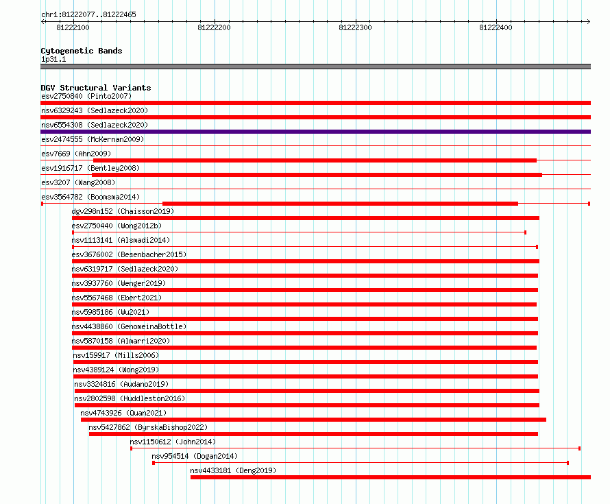The height and width of the screenshot is (504, 610).
Task: Select nsv5427862 (ByrskaBishop2022) label
Action: pos(148,427)
